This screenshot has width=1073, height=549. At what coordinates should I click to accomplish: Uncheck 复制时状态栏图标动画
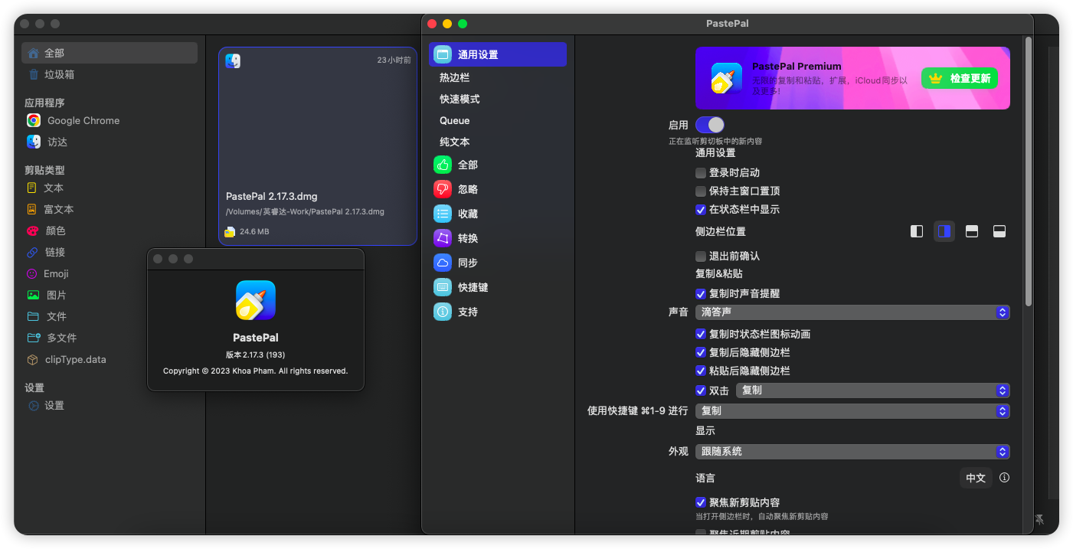coord(701,335)
